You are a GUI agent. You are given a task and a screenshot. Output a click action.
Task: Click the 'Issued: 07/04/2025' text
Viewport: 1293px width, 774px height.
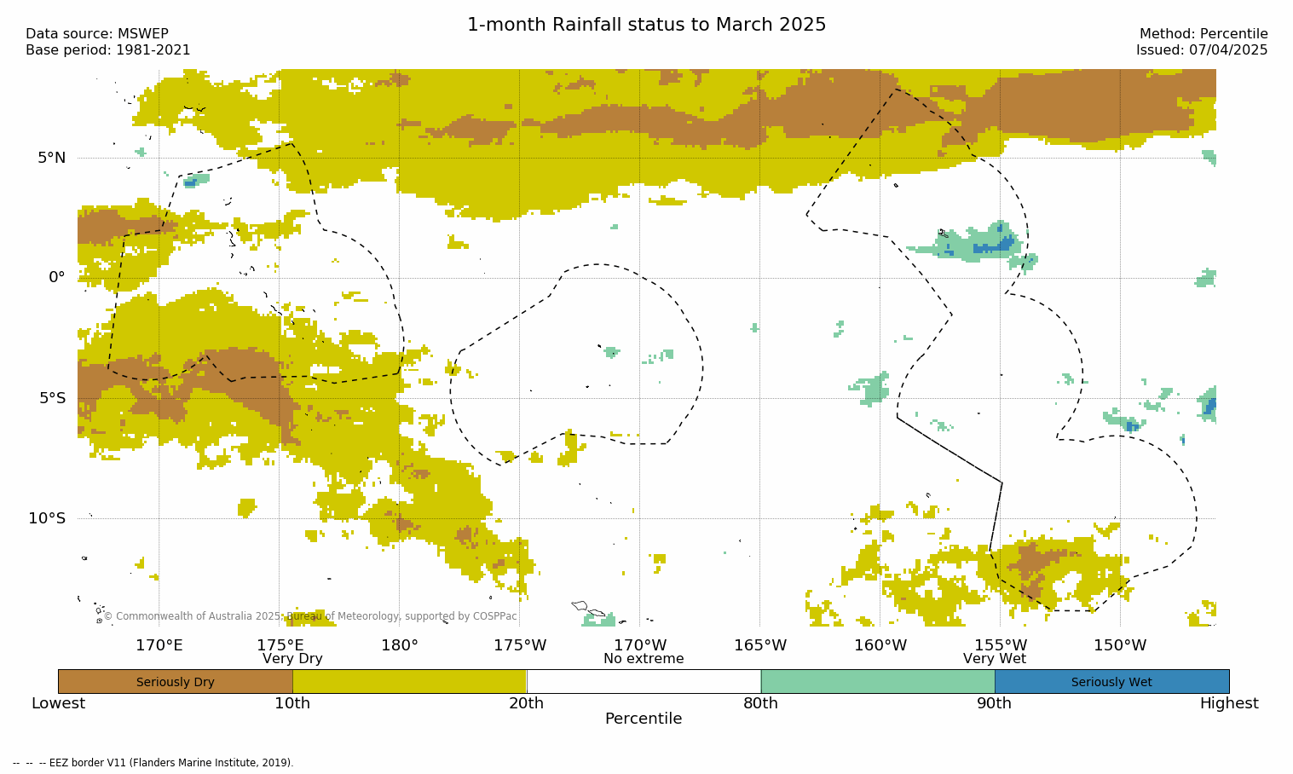click(x=1202, y=50)
